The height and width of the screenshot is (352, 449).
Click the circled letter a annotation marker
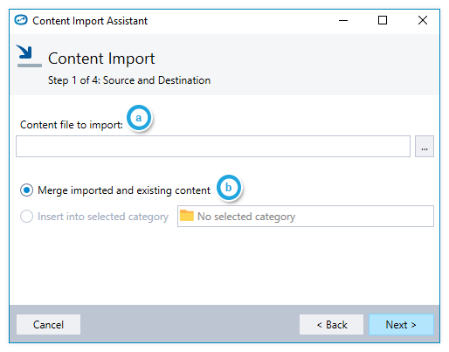139,118
